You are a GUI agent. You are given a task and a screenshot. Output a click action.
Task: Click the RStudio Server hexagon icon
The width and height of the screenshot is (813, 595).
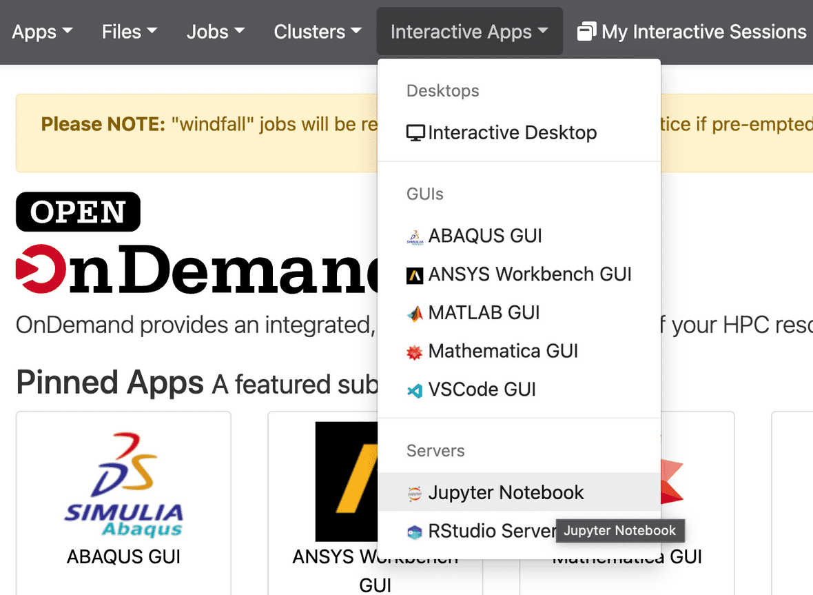click(x=414, y=532)
